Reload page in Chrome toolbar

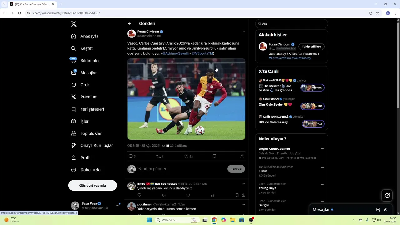click(x=19, y=13)
